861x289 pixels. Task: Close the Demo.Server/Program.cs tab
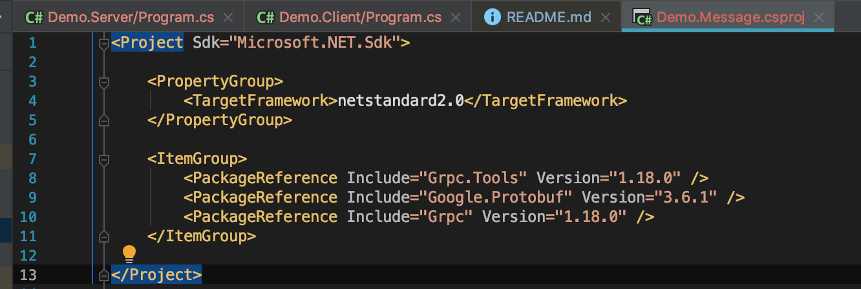(x=228, y=17)
